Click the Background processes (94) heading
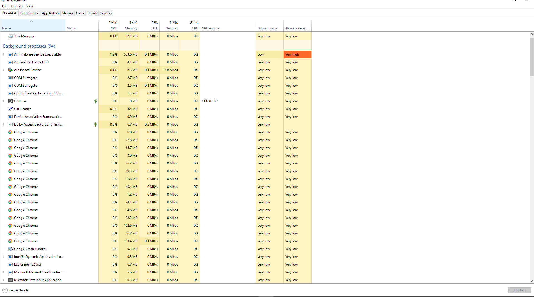This screenshot has height=297, width=534. tap(29, 46)
